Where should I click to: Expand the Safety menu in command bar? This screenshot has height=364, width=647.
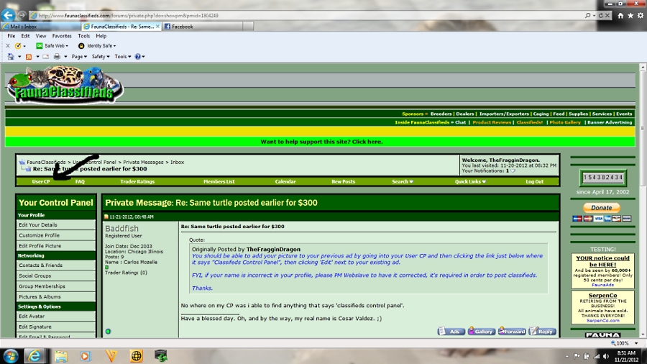[x=101, y=57]
